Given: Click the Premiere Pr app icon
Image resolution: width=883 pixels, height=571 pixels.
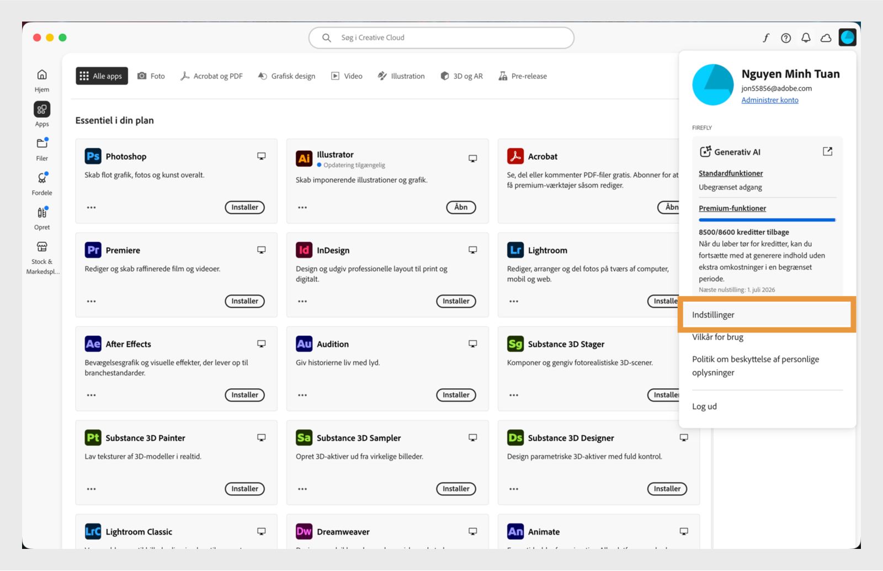Looking at the screenshot, I should pyautogui.click(x=93, y=250).
